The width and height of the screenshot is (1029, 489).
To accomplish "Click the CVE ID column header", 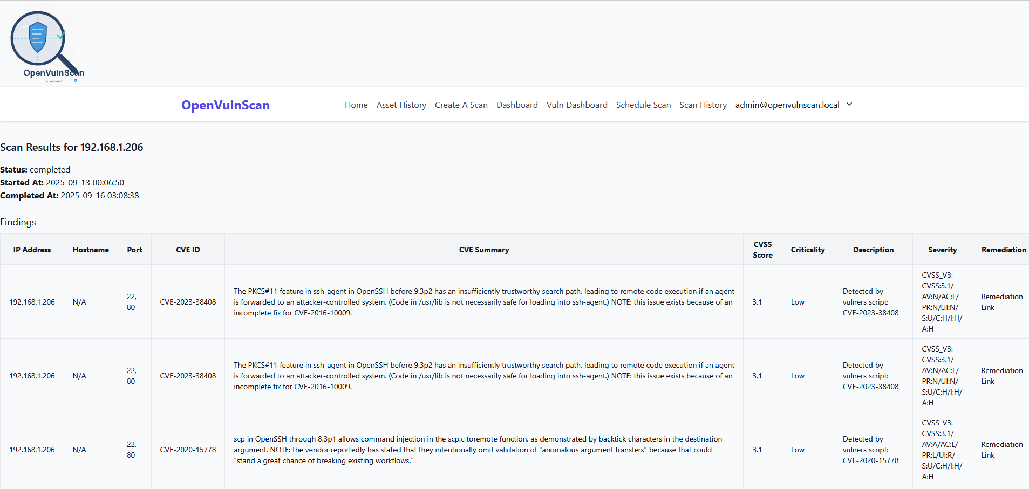I will click(x=188, y=250).
